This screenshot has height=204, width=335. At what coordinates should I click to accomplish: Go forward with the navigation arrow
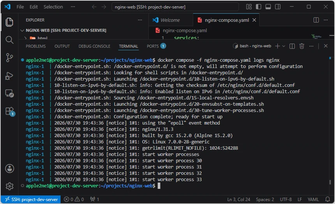pos(104,7)
